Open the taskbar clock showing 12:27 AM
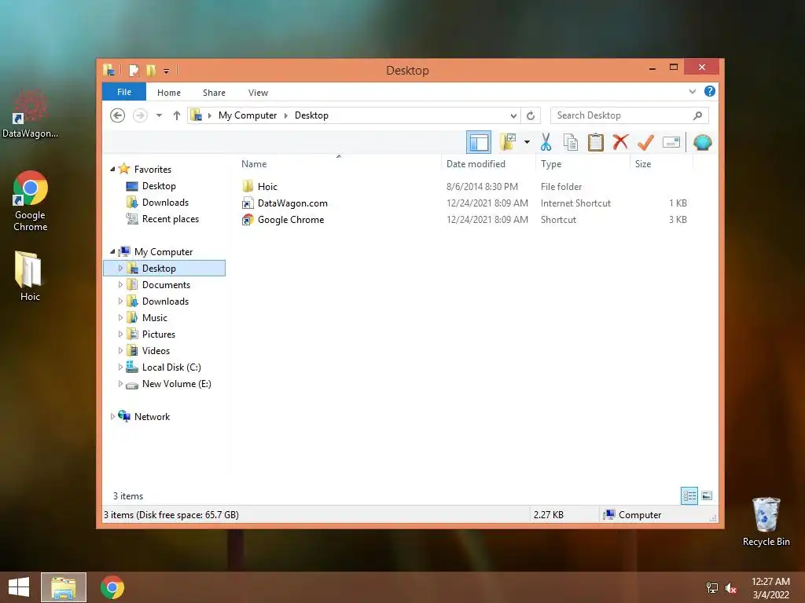Image resolution: width=805 pixels, height=603 pixels. coord(770,587)
